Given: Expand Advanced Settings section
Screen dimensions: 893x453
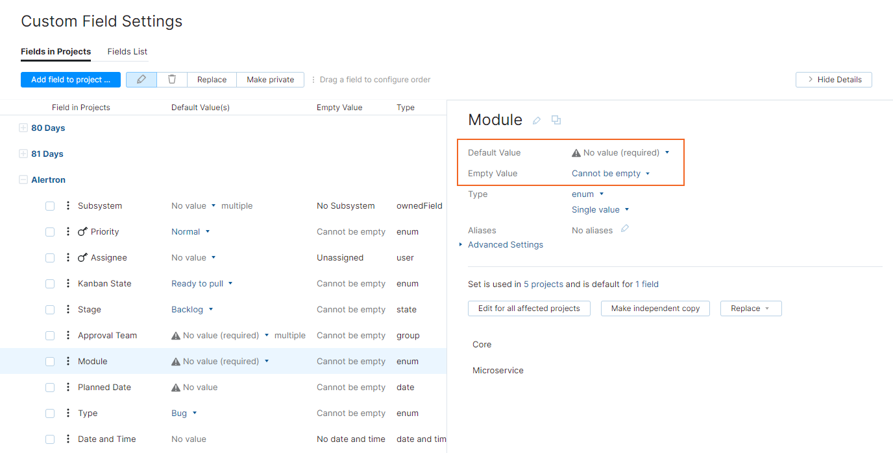Looking at the screenshot, I should pos(505,245).
